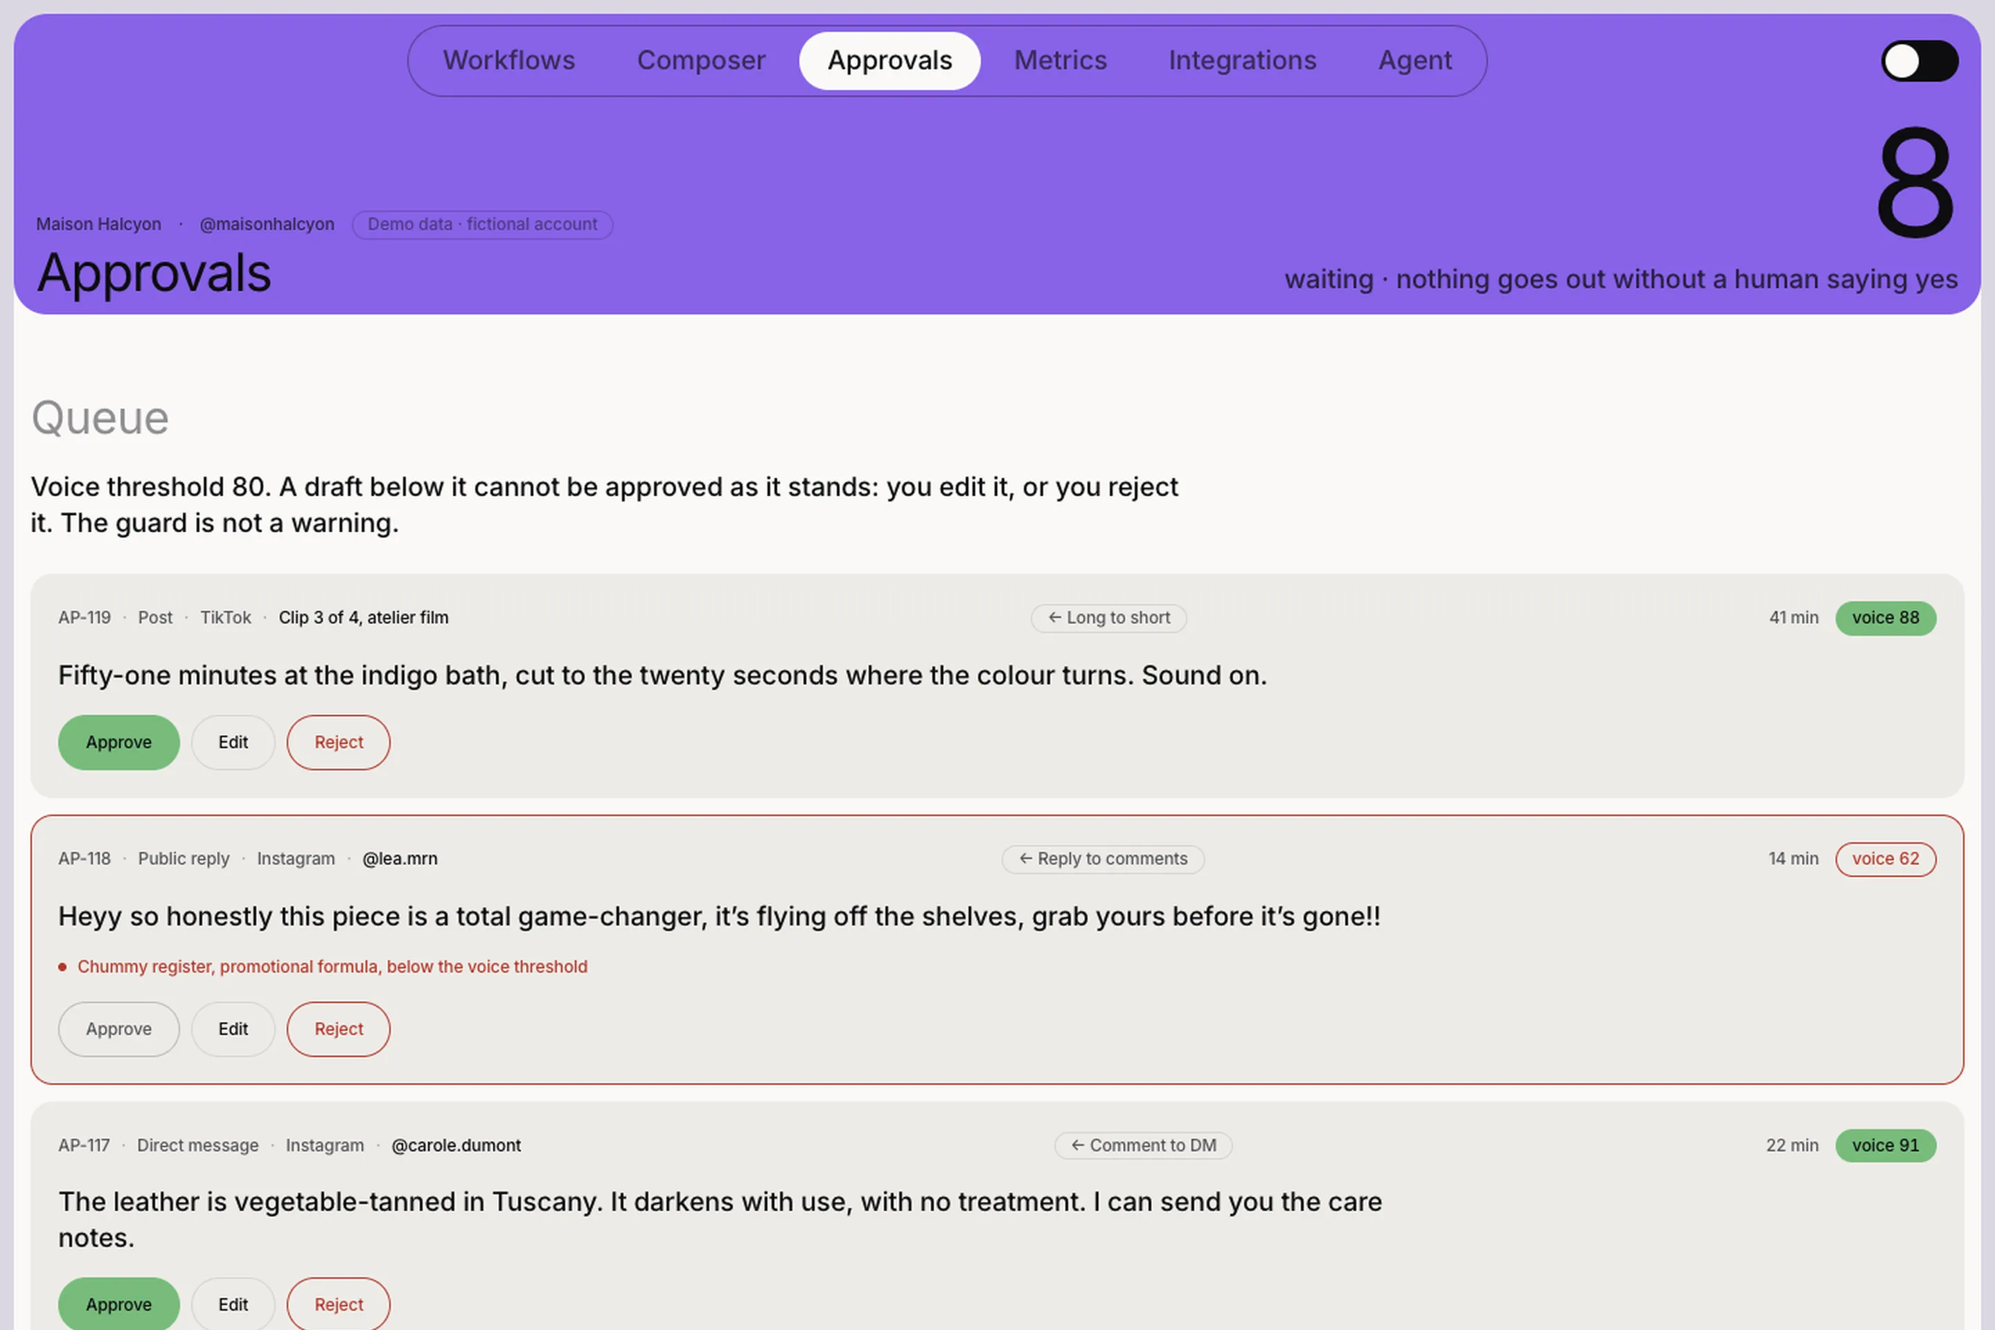Click the Maison Halcyon brand name

pos(98,224)
